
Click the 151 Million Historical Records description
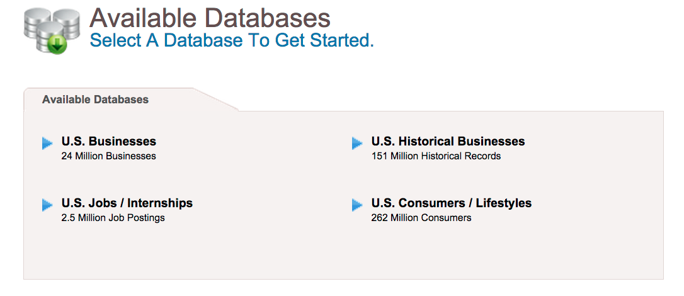point(436,156)
